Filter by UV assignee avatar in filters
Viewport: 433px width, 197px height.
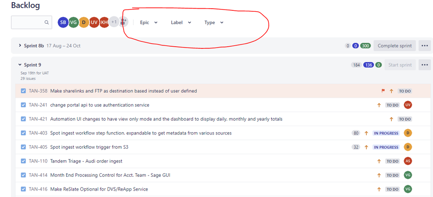tap(94, 22)
